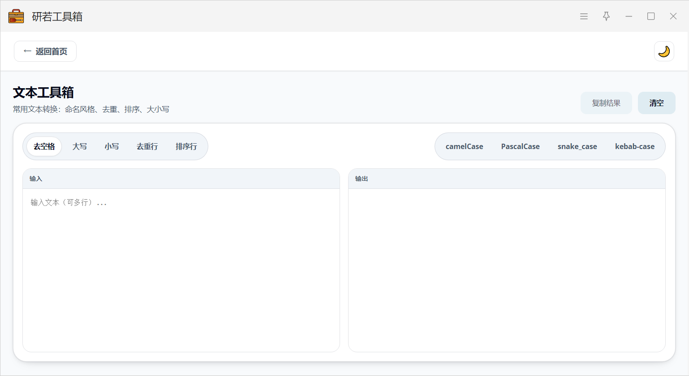Minimize the 研若工具箱 window
Image resolution: width=689 pixels, height=376 pixels.
629,17
